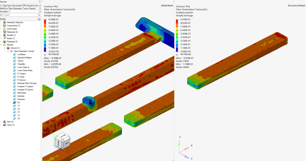Click the home icon left of Search
This screenshot has width=306, height=161.
coord(2,15)
